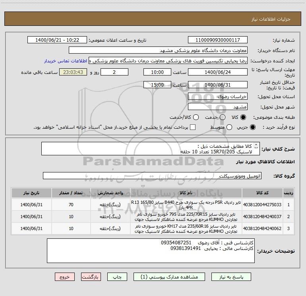Click the request creator field رضا یحیایی

pyautogui.click(x=168, y=61)
